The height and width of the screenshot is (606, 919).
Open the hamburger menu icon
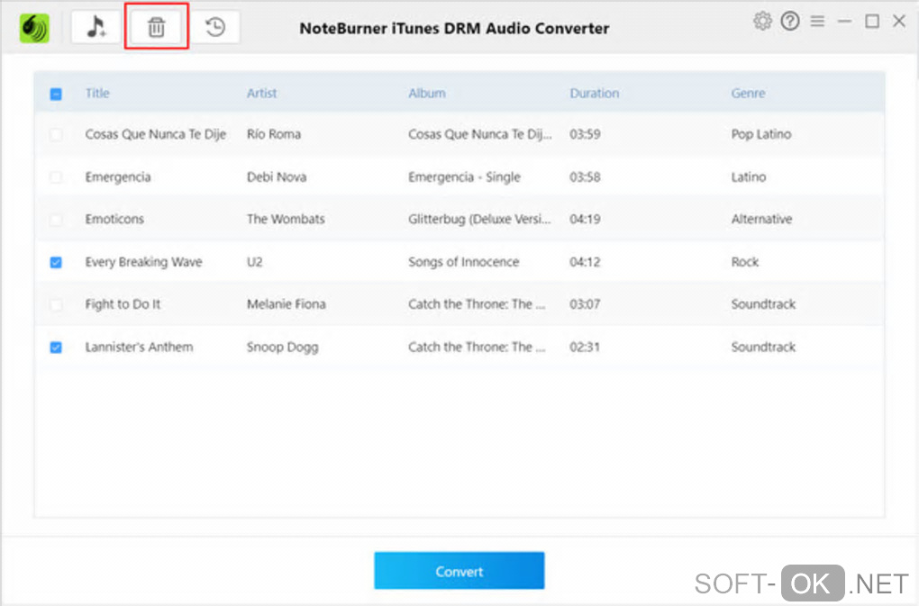(817, 21)
